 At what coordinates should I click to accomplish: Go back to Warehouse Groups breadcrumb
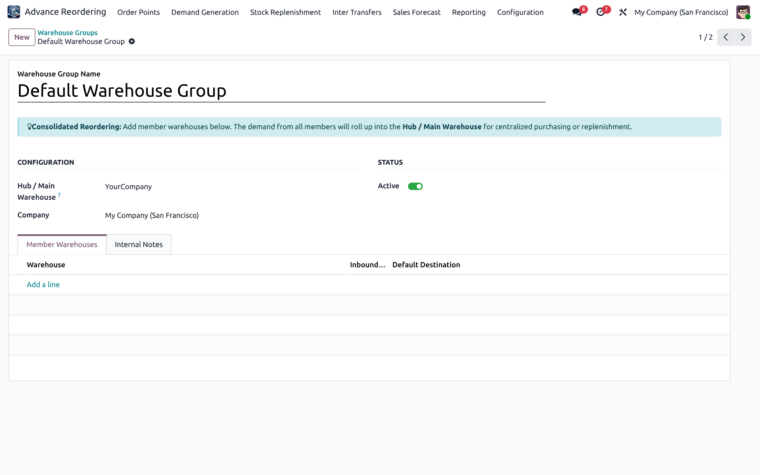[x=68, y=33]
